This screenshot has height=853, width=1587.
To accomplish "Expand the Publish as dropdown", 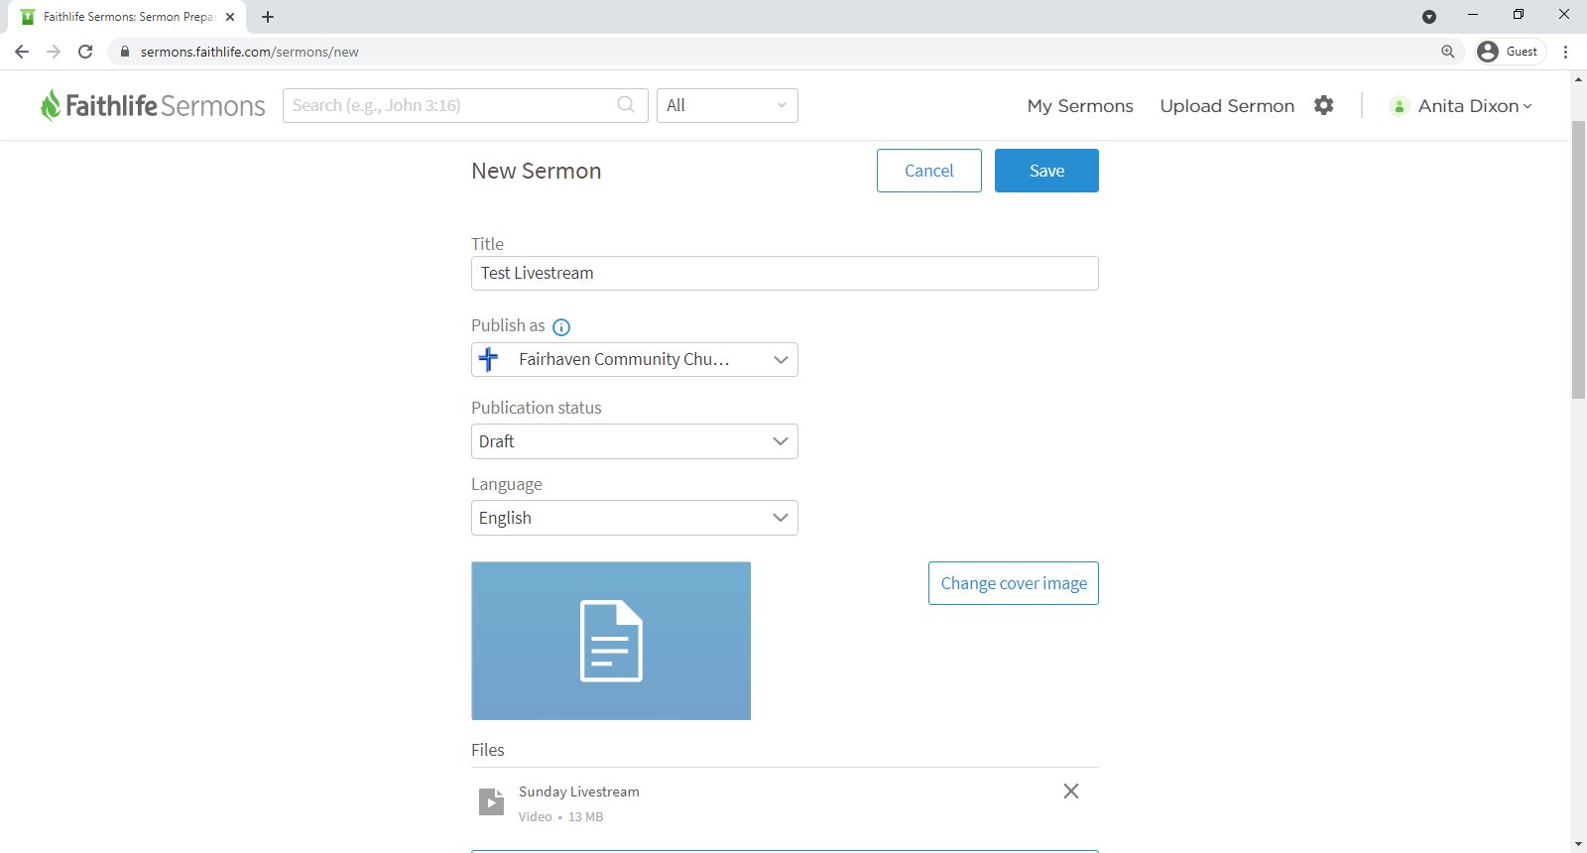I will coord(635,359).
